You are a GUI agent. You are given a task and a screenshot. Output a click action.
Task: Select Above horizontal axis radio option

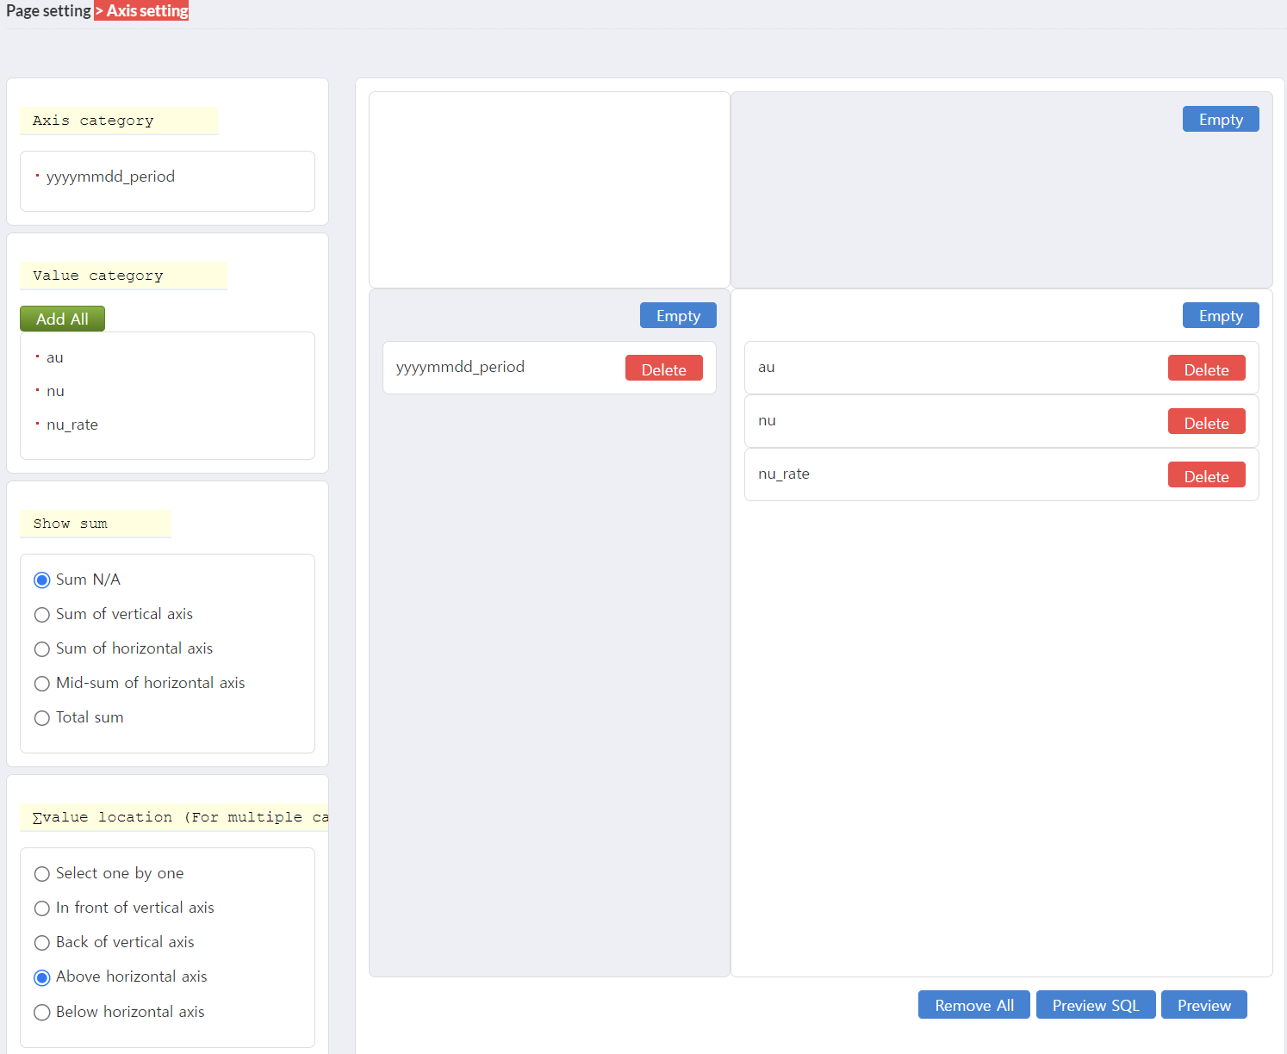click(x=41, y=977)
